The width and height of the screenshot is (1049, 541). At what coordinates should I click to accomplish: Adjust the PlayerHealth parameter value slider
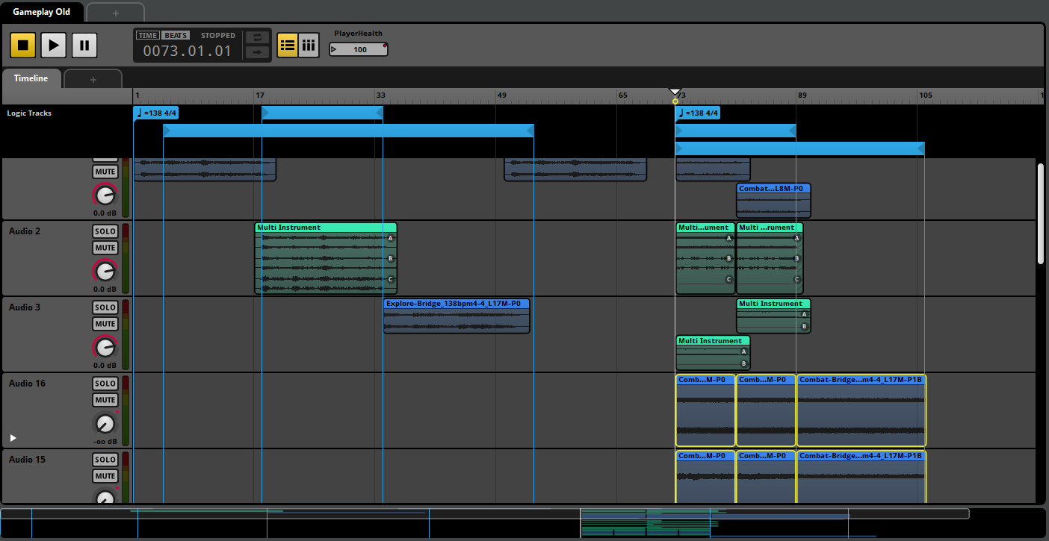click(359, 49)
